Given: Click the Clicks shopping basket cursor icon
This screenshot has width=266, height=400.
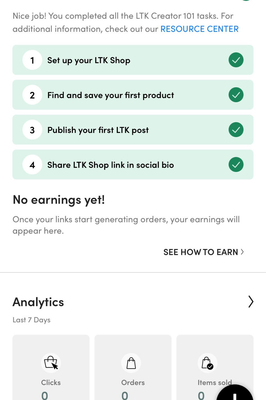Looking at the screenshot, I should (51, 363).
